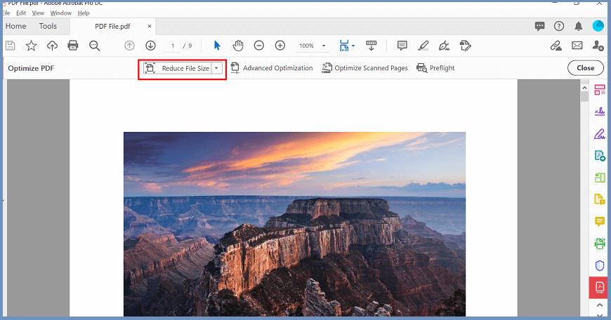Close the Optimize PDF toolbar

click(x=585, y=68)
